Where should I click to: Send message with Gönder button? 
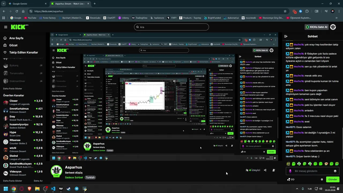[x=333, y=180]
